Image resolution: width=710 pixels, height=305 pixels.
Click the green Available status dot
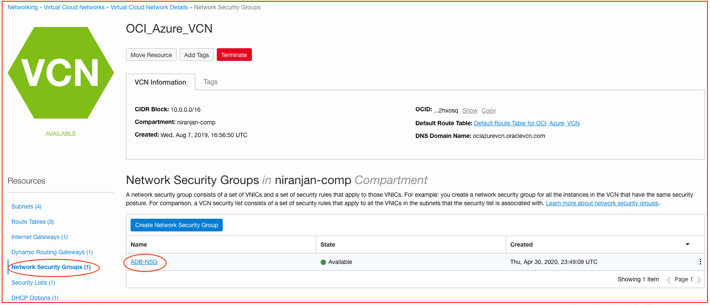(x=323, y=262)
